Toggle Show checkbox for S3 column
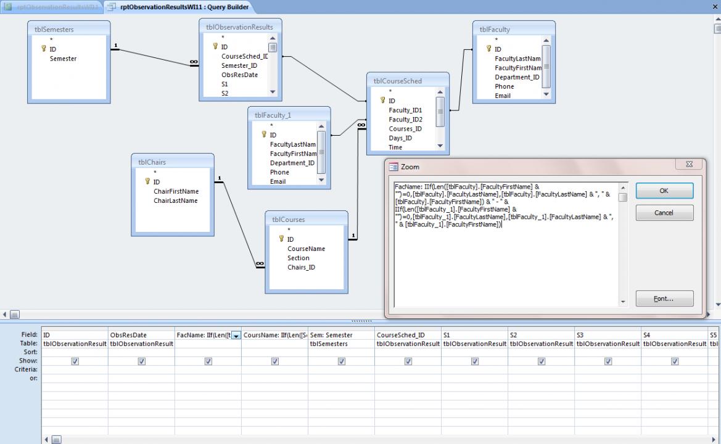The width and height of the screenshot is (721, 444). (x=608, y=361)
